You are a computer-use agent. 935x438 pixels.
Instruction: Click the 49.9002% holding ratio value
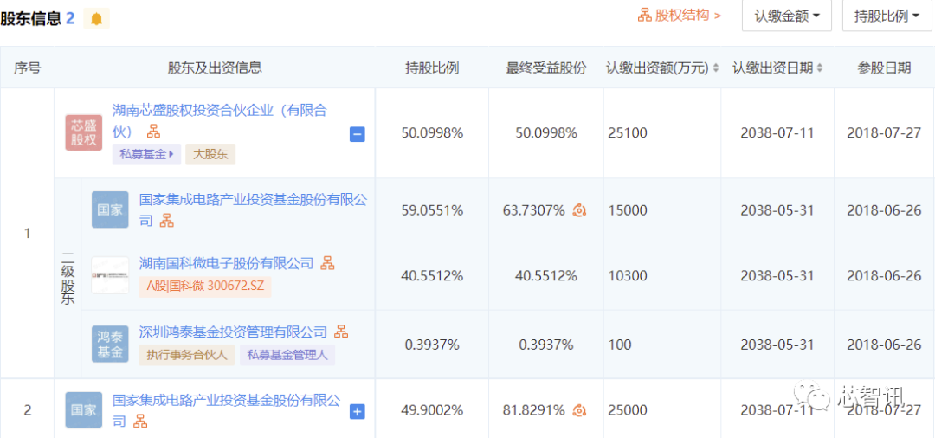[432, 410]
